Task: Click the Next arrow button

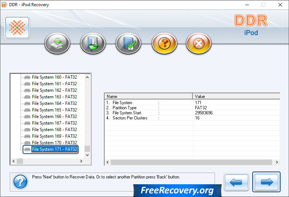Action: point(266,182)
